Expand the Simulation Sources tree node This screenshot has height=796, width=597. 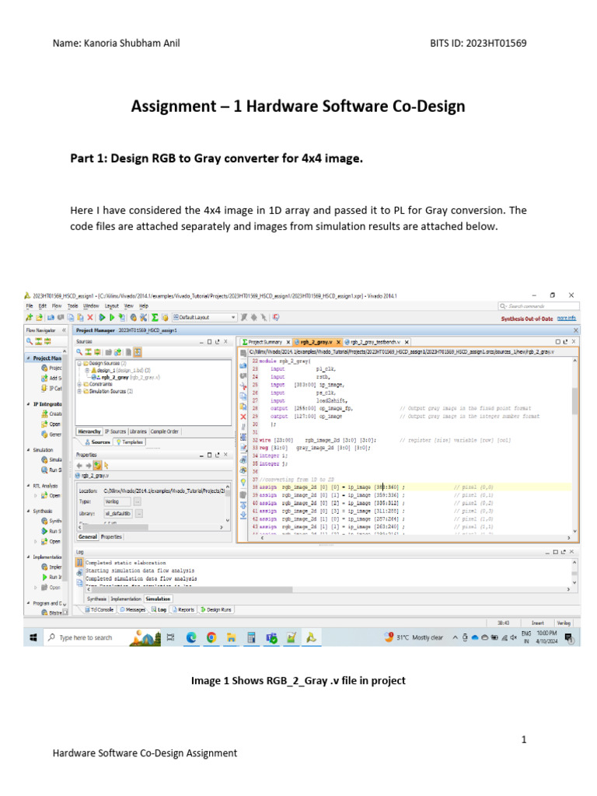[79, 391]
